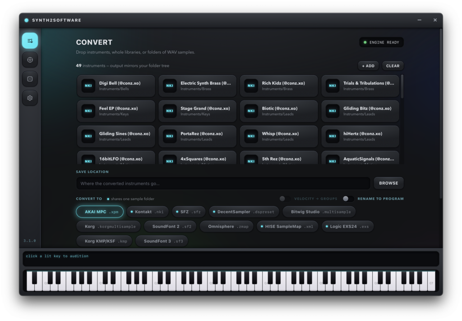Select the 16bitLFO (@conz.xo) instrument
This screenshot has height=321, width=462.
(x=116, y=158)
